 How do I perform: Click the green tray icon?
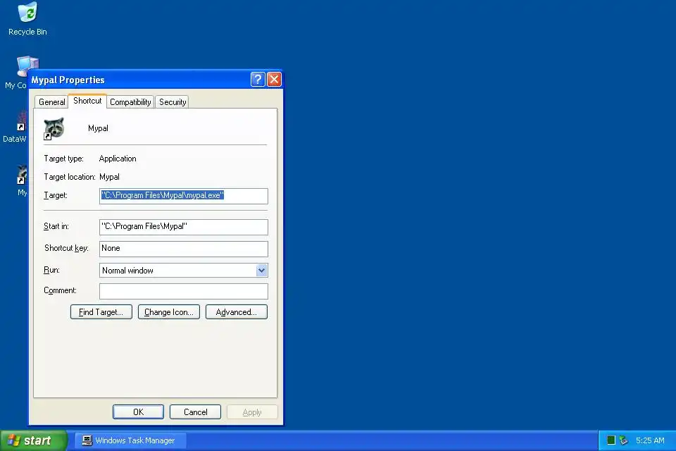click(611, 440)
